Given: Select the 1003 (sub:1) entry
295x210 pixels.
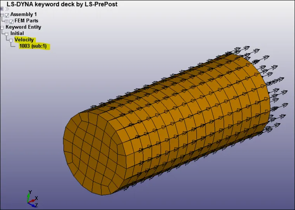Looking at the screenshot, I should click(33, 46).
